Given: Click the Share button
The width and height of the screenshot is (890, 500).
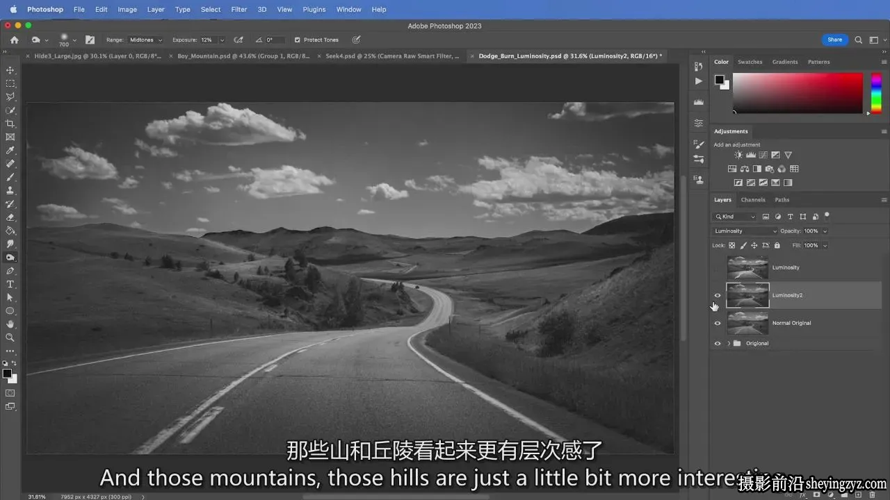Looking at the screenshot, I should click(835, 40).
